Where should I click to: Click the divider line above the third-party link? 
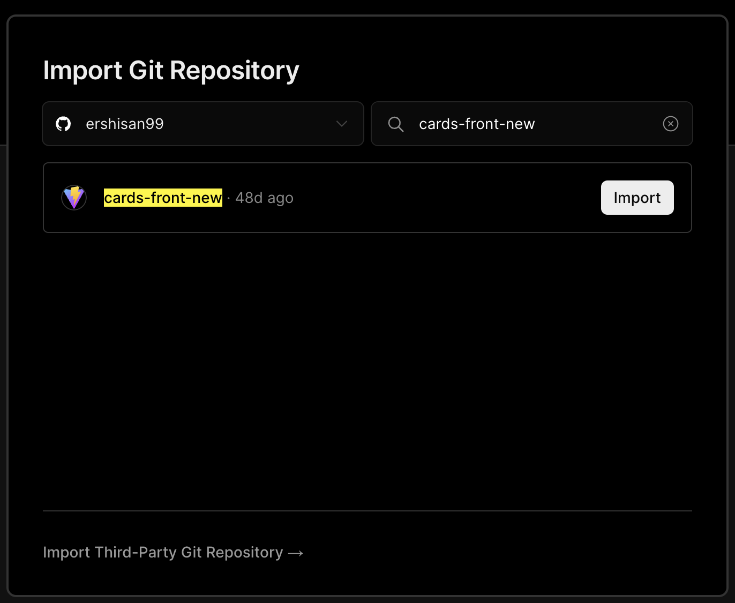tap(367, 511)
